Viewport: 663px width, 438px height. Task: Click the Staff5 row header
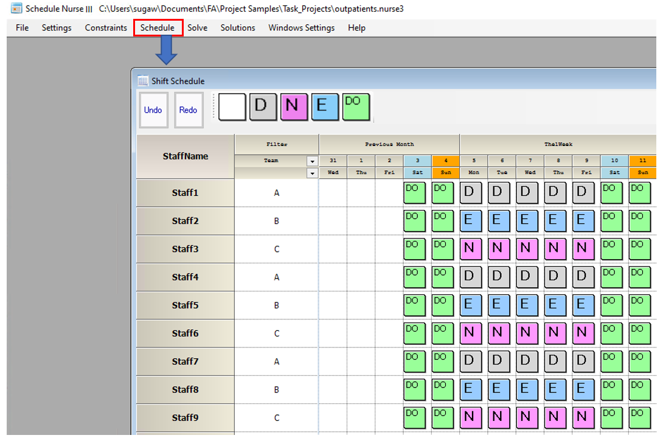pyautogui.click(x=185, y=305)
